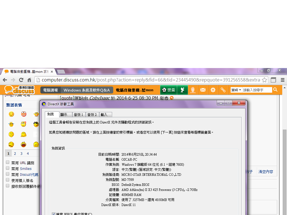Insert the blushing smiley emoticon
Image resolution: width=287 pixels, height=215 pixels.
click(11, 114)
